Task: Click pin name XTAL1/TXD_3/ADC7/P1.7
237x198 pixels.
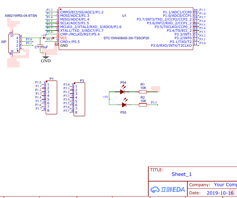Action: coord(82,31)
